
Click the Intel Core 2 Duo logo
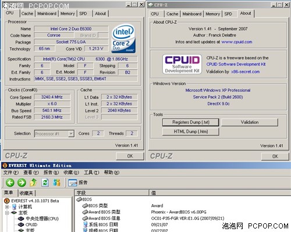click(123, 38)
